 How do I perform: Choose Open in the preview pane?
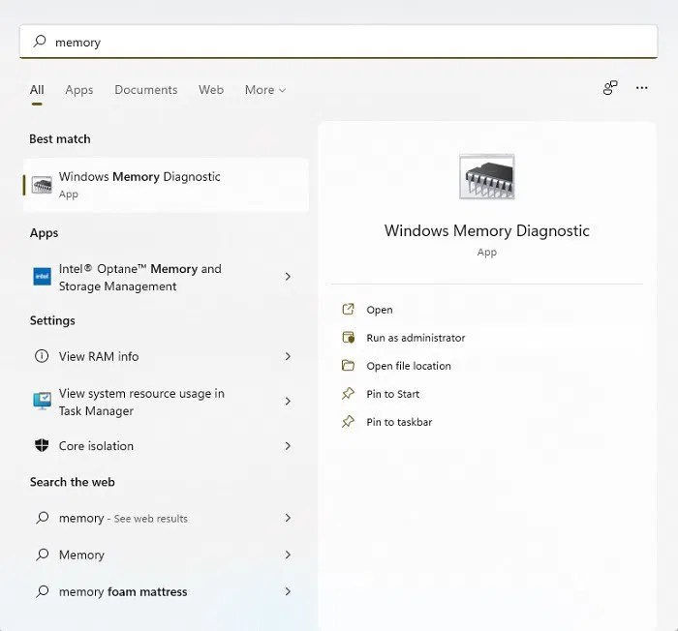coord(380,310)
